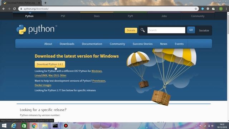The width and height of the screenshot is (229, 129).
Task: Go back using the browser back arrow
Action: tap(4, 9)
